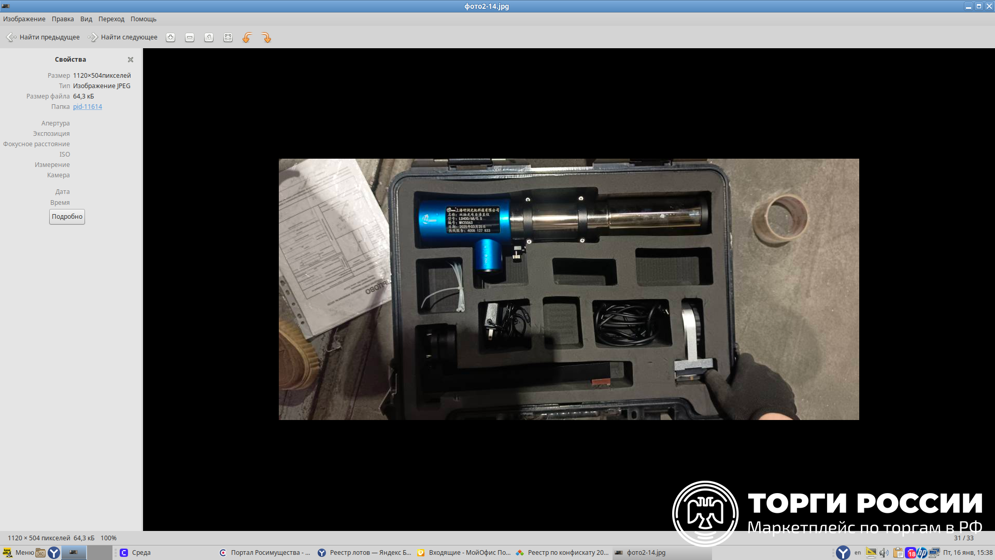Go to previous image with Найти предыдущее

coord(43,37)
